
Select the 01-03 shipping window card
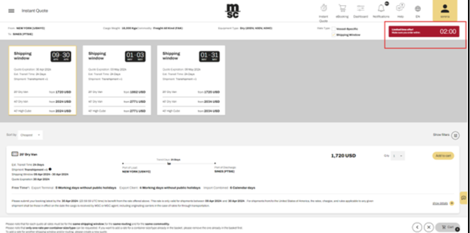click(117, 80)
